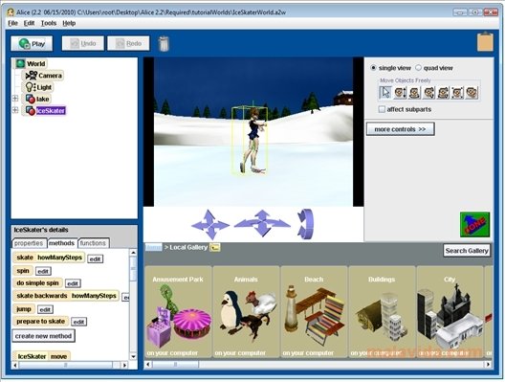Expand the lake tree node
This screenshot has width=505, height=382.
[x=15, y=99]
